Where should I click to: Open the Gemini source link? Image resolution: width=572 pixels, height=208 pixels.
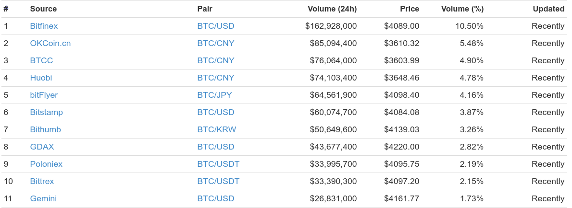pyautogui.click(x=43, y=198)
